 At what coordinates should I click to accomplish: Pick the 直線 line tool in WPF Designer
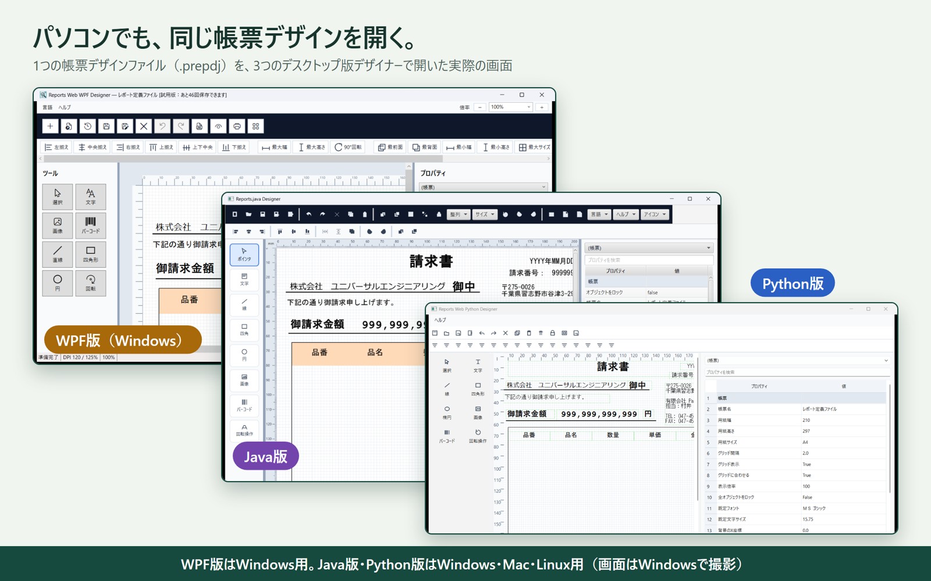(57, 254)
